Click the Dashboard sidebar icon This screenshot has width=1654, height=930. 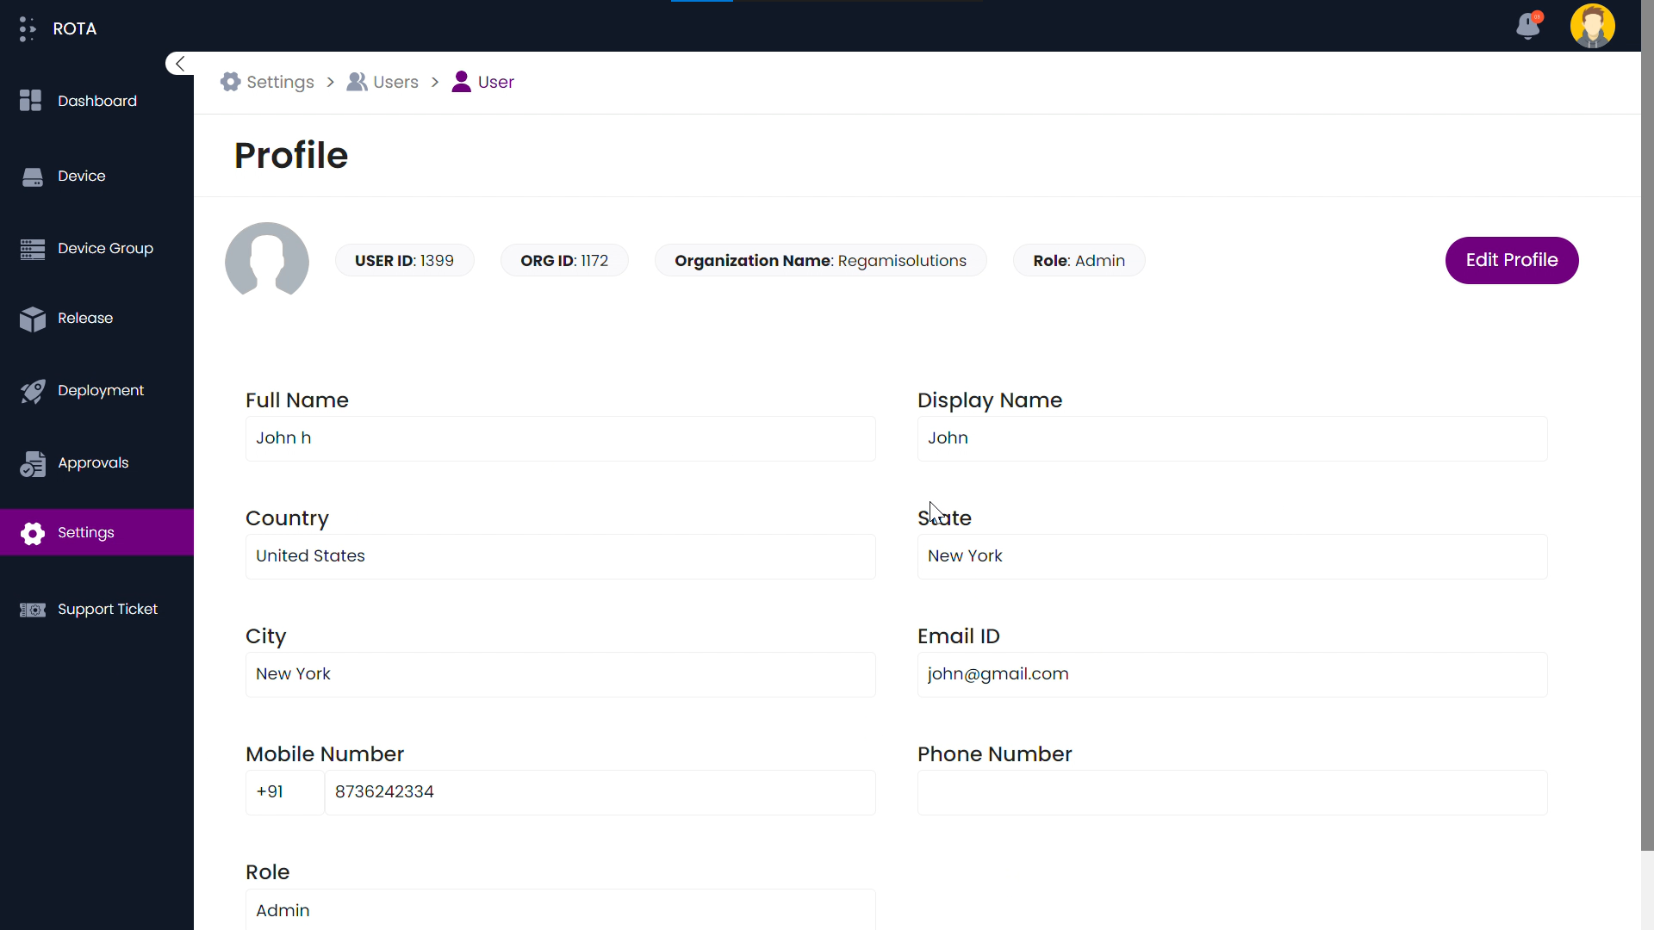[x=29, y=100]
